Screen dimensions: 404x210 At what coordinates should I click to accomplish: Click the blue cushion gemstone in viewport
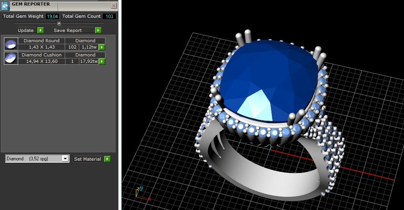269,80
